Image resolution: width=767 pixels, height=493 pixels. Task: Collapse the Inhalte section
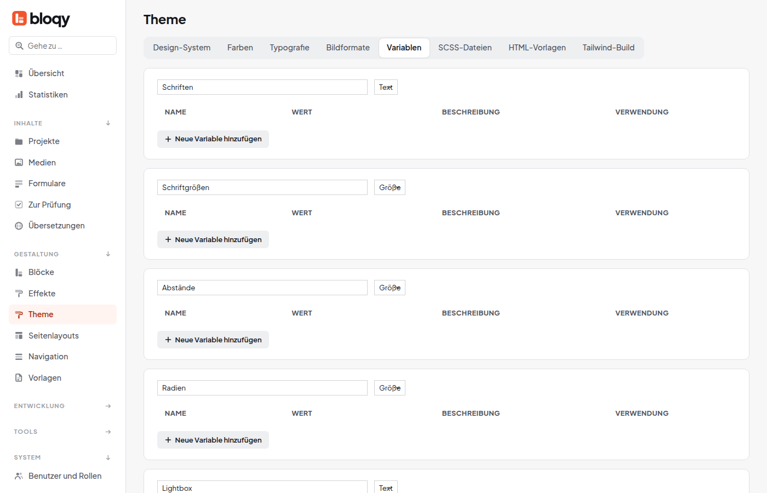[108, 123]
